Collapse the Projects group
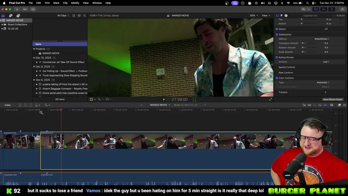This screenshot has width=348, height=196. [x=34, y=49]
